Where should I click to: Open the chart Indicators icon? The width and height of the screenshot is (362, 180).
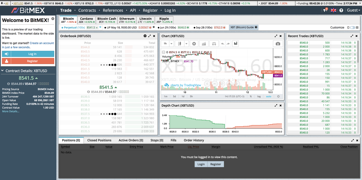(x=204, y=44)
